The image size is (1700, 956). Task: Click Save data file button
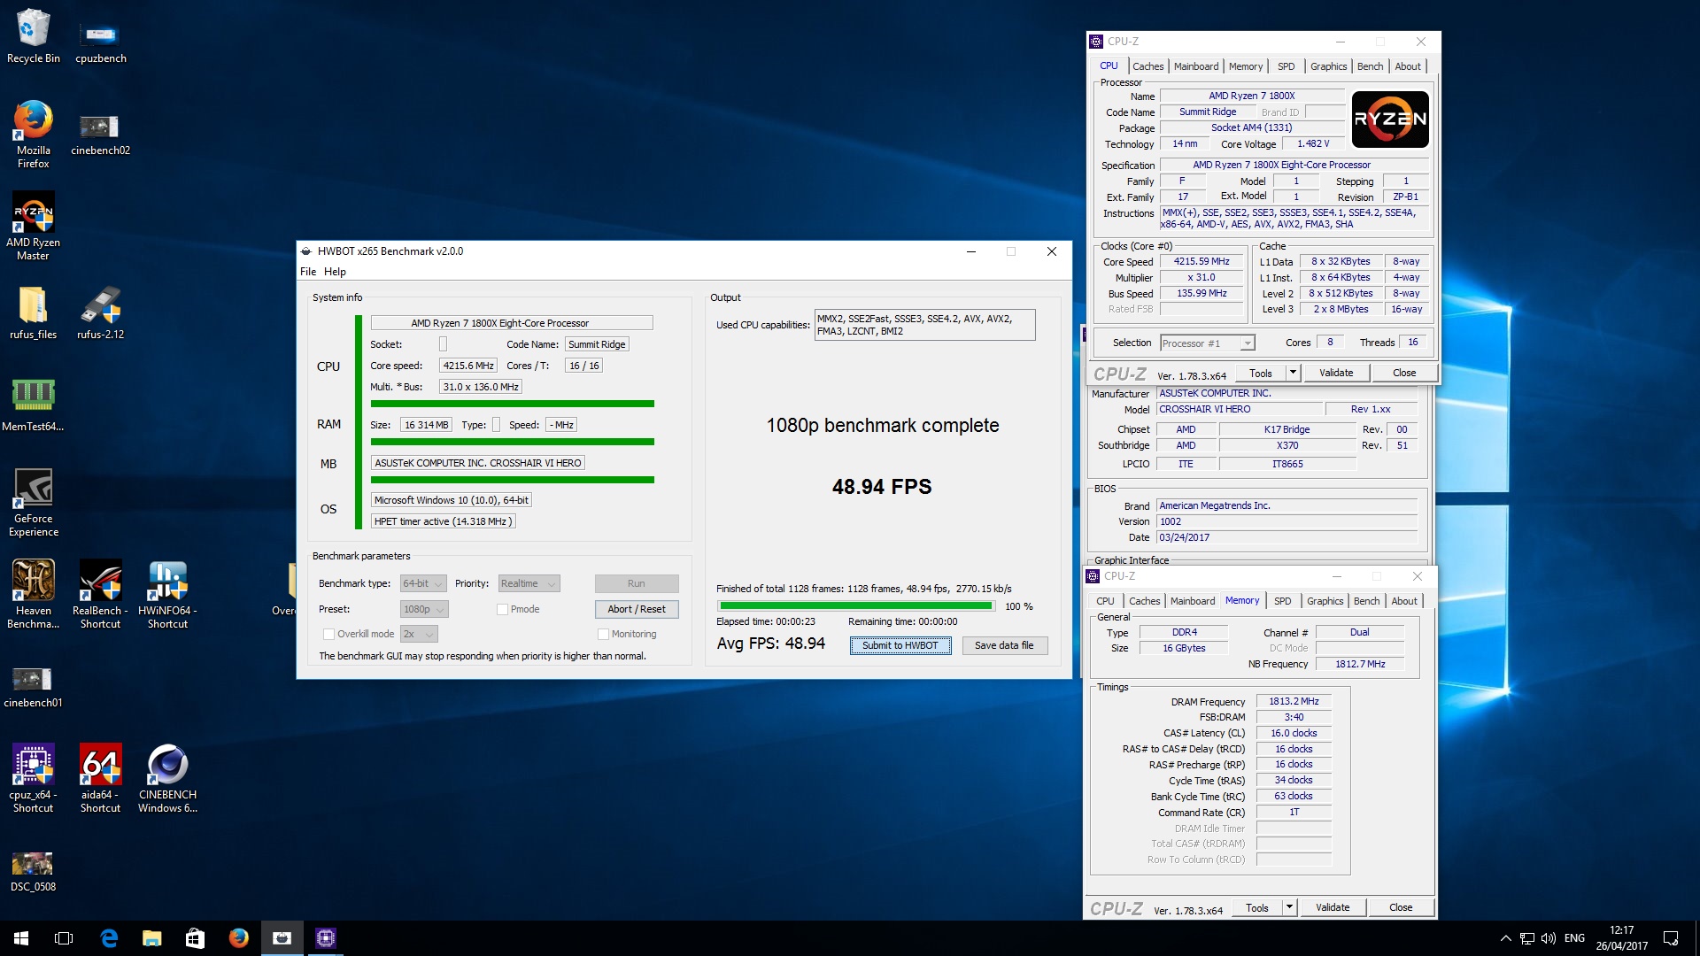point(1004,645)
